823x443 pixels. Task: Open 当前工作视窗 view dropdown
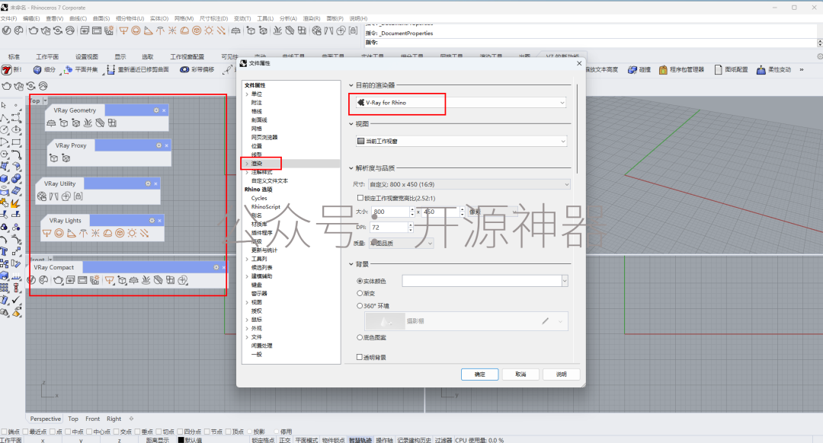(x=461, y=141)
